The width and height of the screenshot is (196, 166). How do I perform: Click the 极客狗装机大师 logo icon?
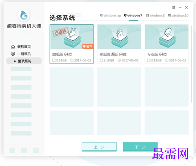click(x=24, y=15)
